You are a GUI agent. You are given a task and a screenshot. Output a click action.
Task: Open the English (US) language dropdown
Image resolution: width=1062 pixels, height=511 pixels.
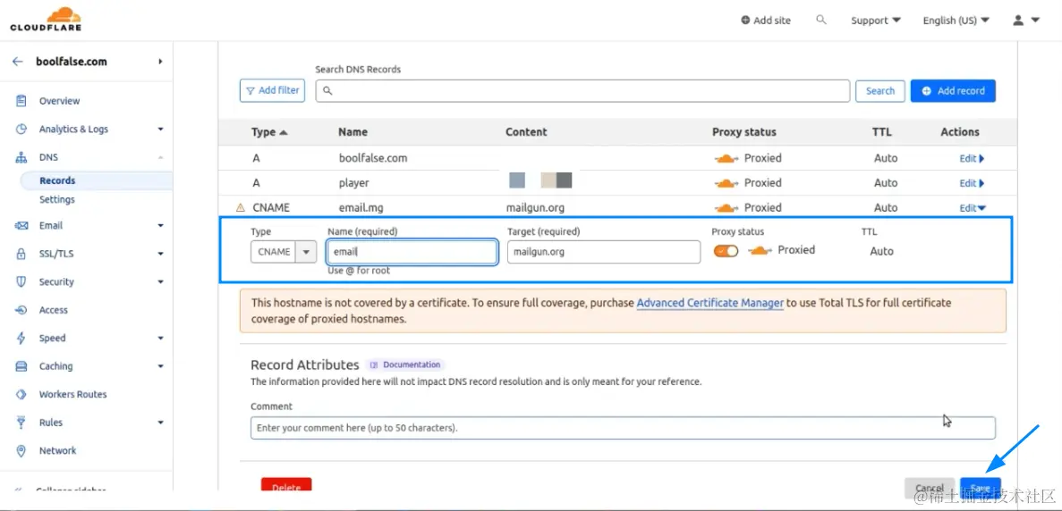956,21
